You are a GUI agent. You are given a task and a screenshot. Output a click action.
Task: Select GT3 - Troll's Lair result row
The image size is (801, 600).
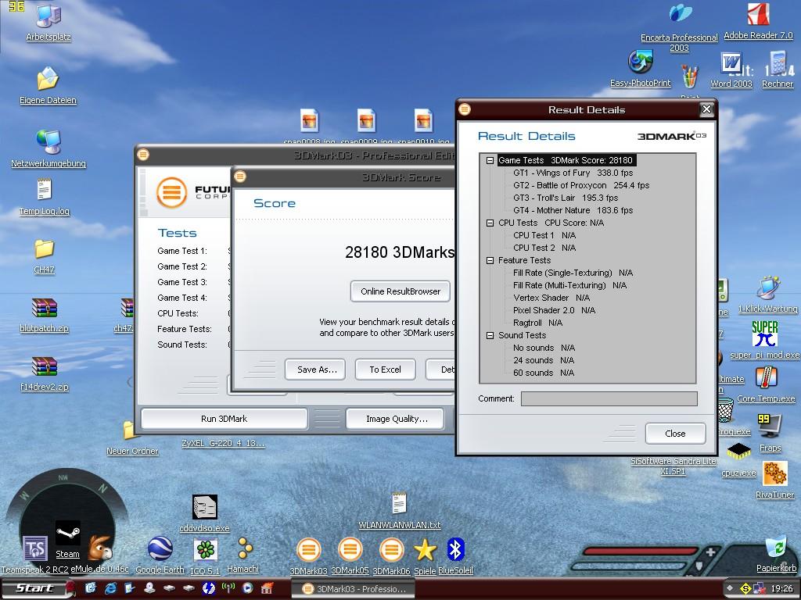pyautogui.click(x=566, y=198)
